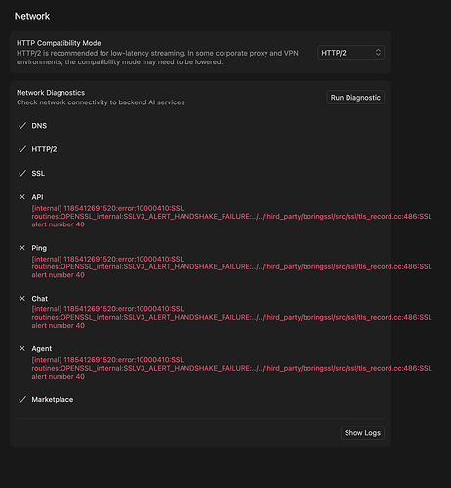Click the red error message under Chat
The image size is (451, 488).
pyautogui.click(x=231, y=317)
